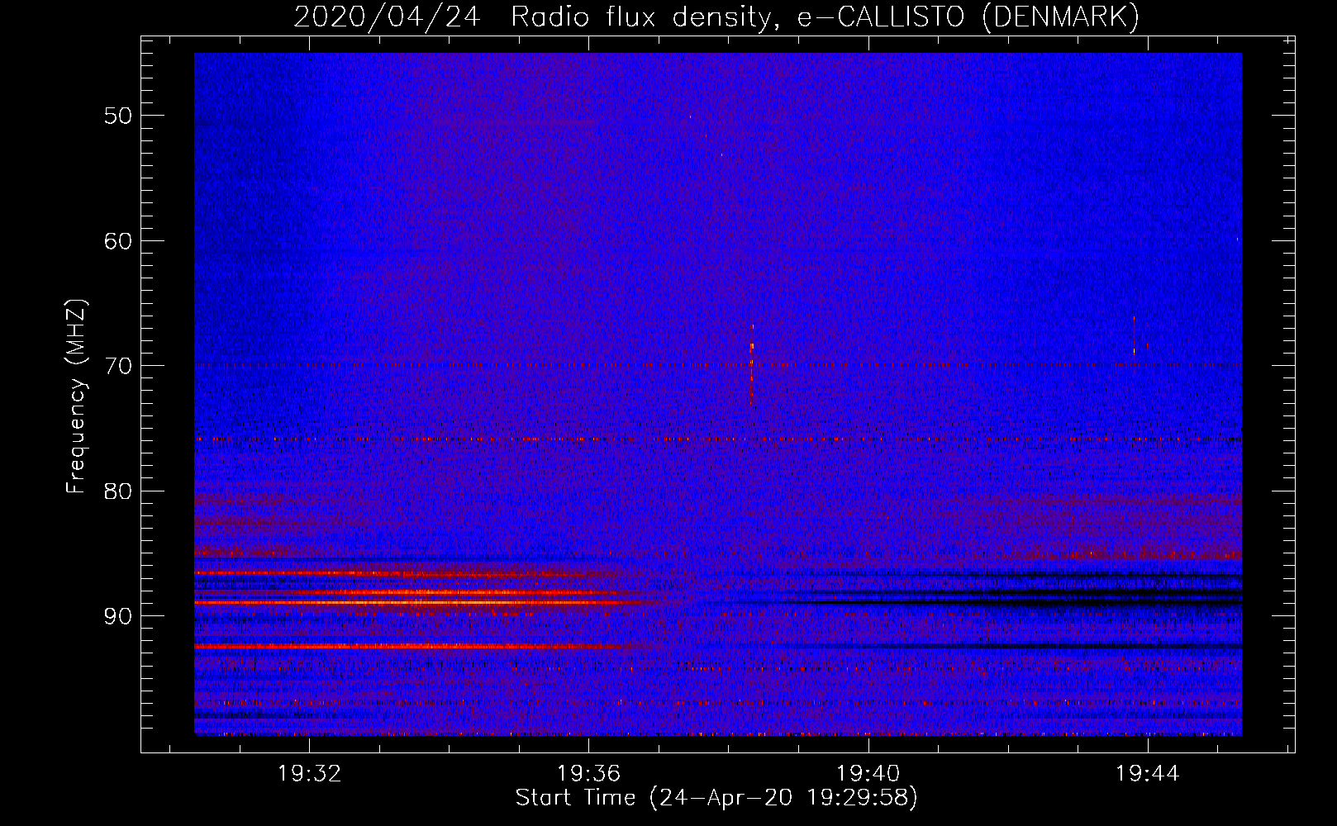Click the 'Start Time (24-Apr-20 19:29:58)' label
The width and height of the screenshot is (1337, 826).
pos(716,798)
